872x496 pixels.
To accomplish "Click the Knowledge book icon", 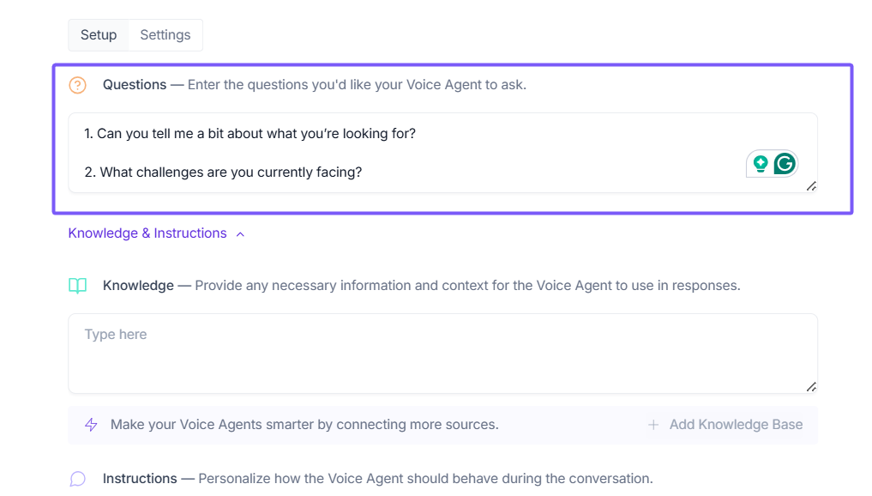I will coord(78,286).
